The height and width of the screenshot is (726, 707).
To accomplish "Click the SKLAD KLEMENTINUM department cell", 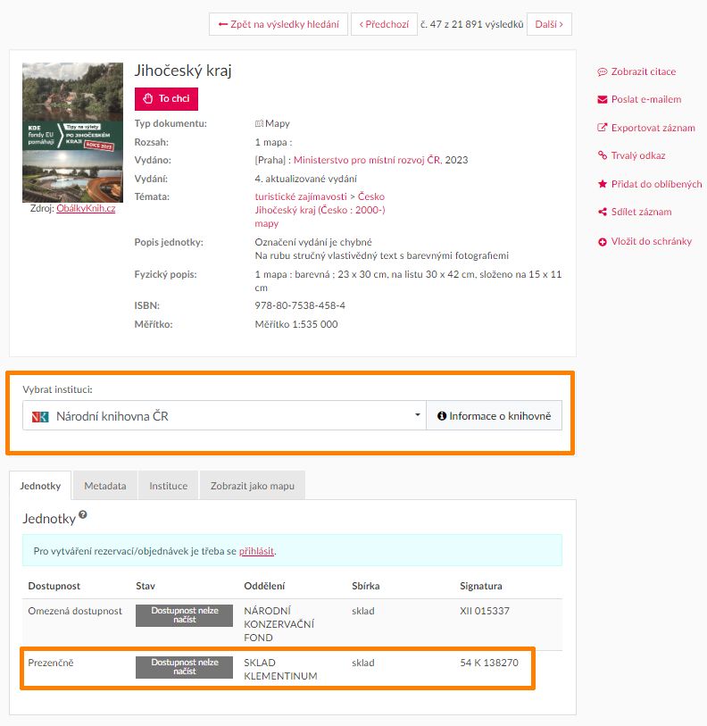I will 280,669.
